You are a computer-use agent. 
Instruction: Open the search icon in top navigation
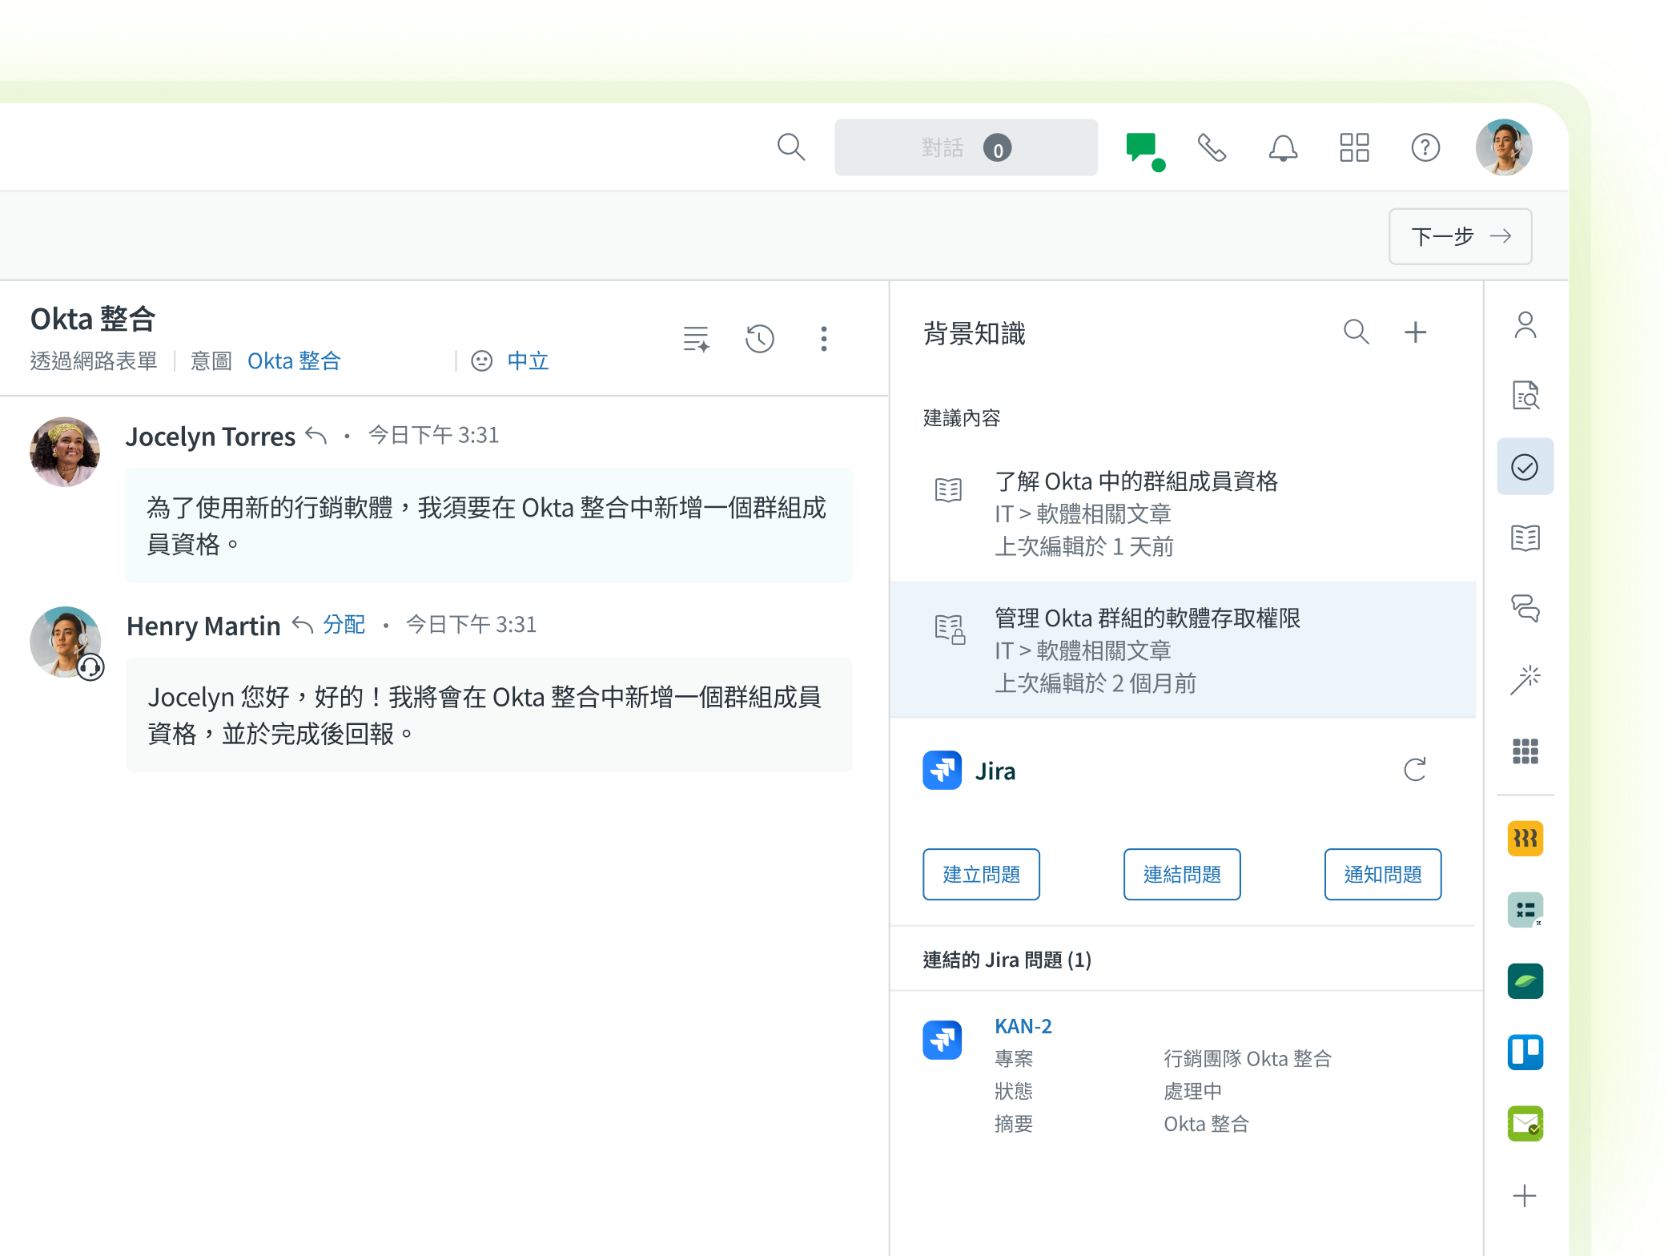pyautogui.click(x=791, y=147)
